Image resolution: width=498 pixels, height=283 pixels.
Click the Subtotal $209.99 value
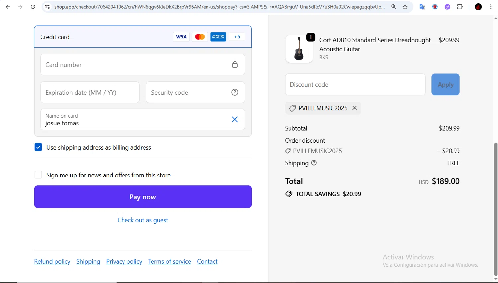click(x=449, y=128)
